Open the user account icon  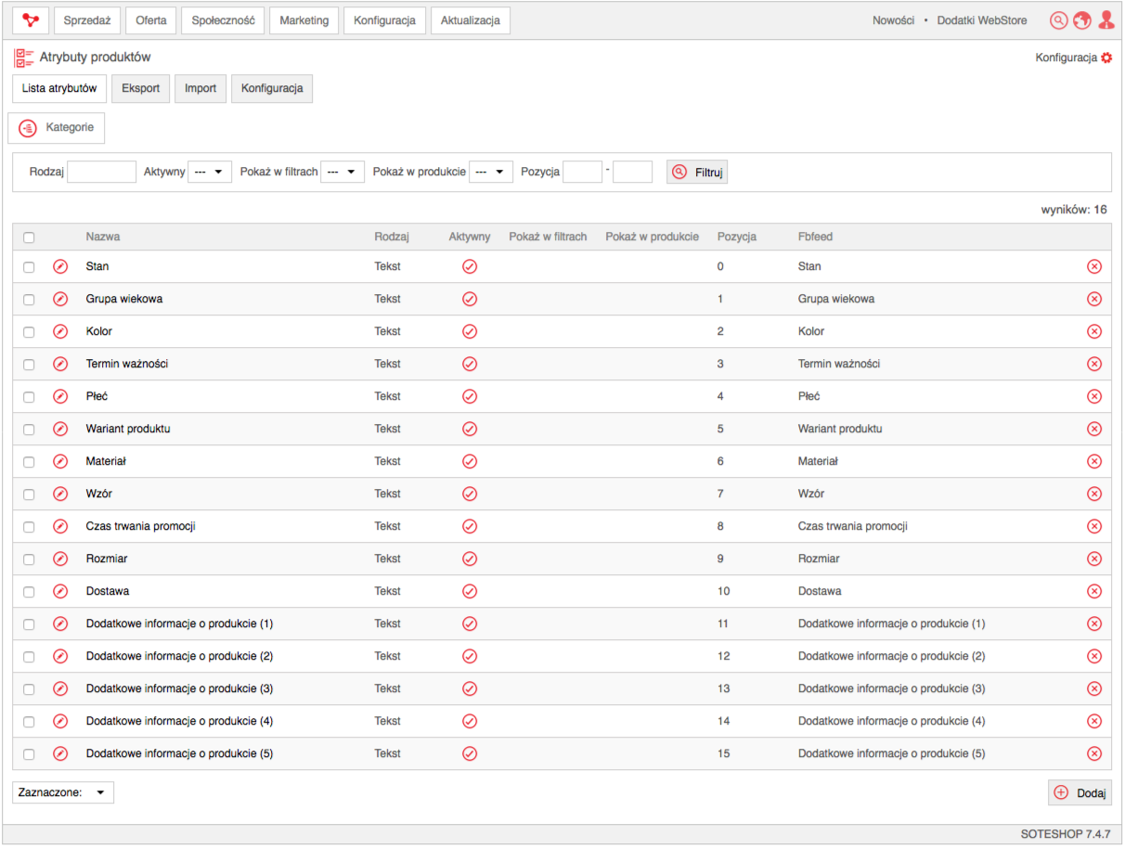coord(1106,20)
